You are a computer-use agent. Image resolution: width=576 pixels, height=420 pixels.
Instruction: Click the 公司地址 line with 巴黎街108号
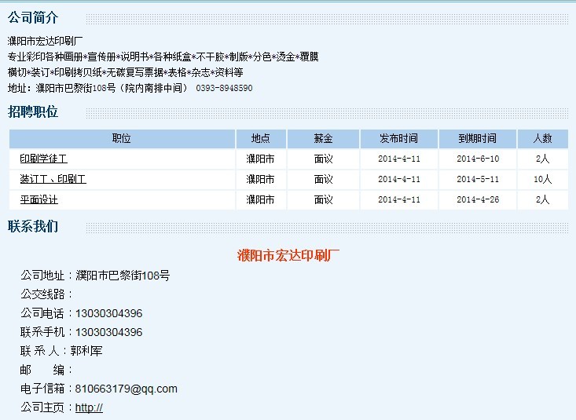(95, 276)
